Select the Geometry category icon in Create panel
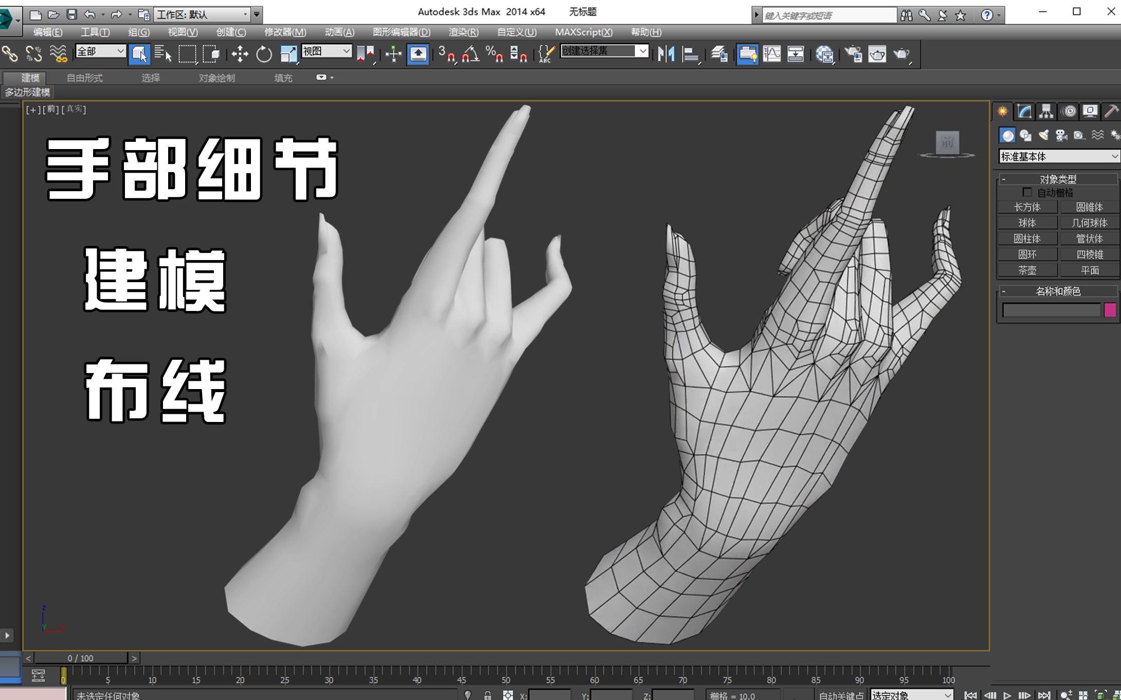 coord(1007,135)
